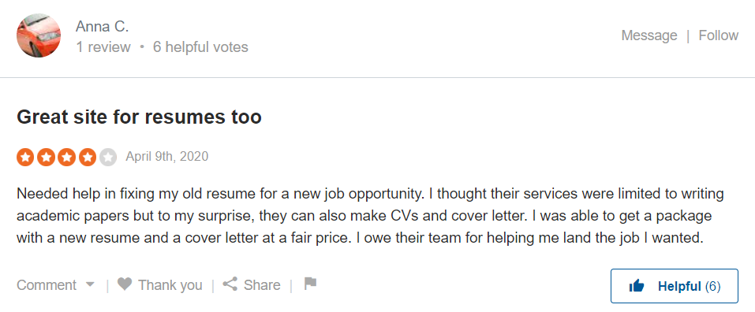Click the fifth gray empty star

pyautogui.click(x=108, y=158)
